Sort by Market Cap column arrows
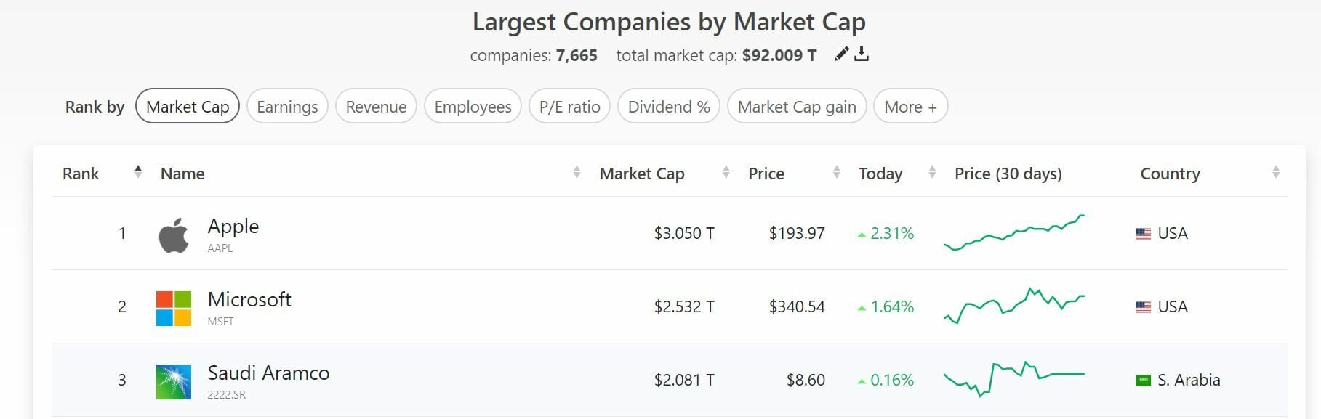1321x419 pixels. point(726,172)
